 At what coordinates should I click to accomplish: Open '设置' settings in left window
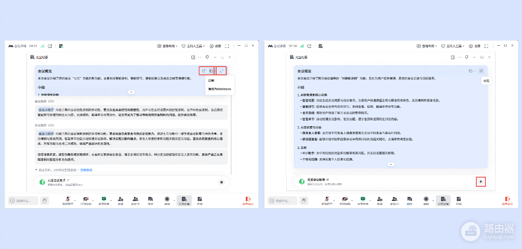[x=215, y=46]
